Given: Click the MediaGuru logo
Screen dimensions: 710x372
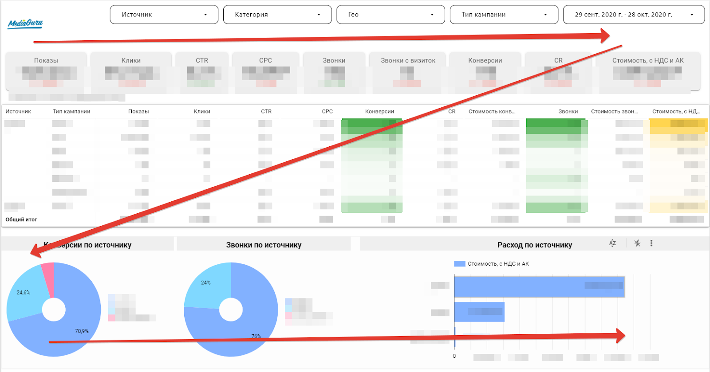Looking at the screenshot, I should tap(25, 23).
